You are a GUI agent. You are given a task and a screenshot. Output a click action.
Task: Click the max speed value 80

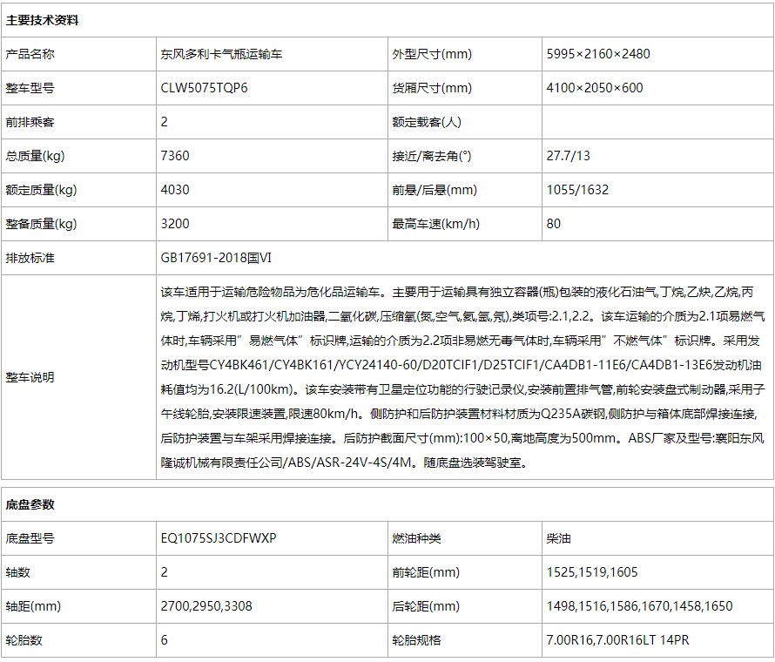[x=554, y=224]
